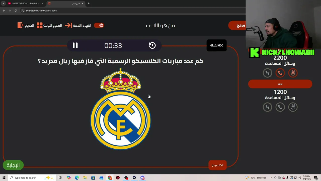Close the GUESS THE GOAL tab
The image size is (321, 181).
[x=43, y=4]
